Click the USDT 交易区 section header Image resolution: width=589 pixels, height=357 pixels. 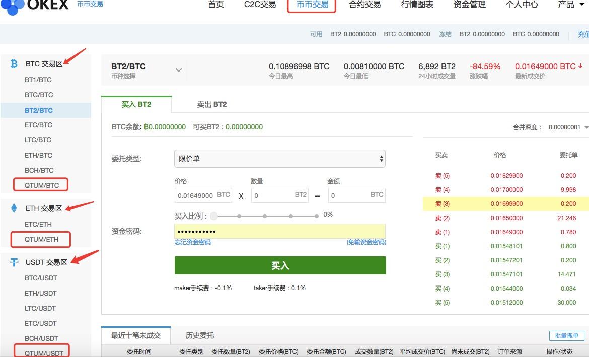click(x=46, y=262)
